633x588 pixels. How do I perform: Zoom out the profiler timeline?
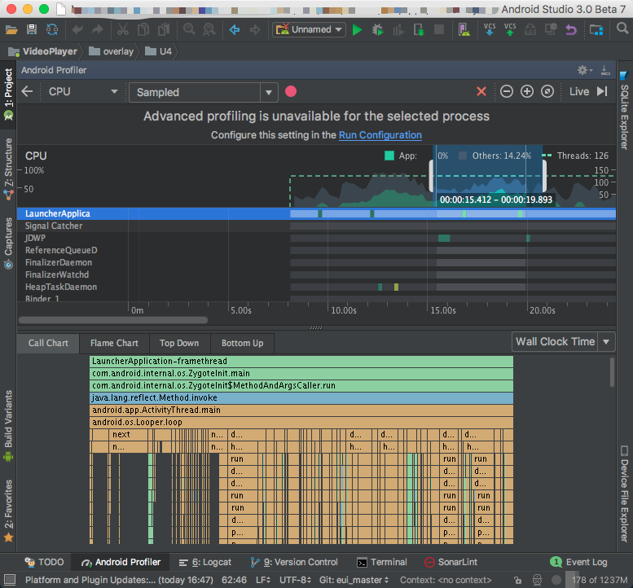(x=507, y=91)
